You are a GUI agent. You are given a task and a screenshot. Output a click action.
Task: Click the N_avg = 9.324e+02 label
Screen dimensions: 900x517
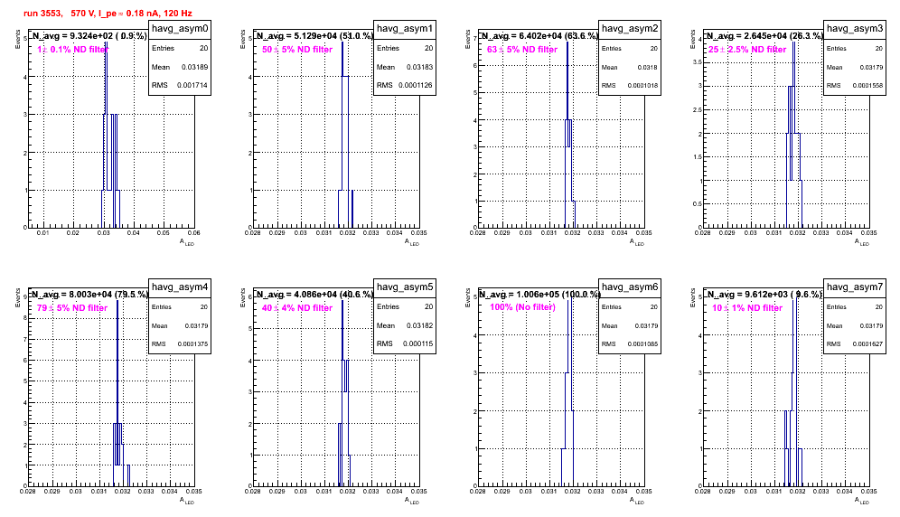[x=89, y=36]
